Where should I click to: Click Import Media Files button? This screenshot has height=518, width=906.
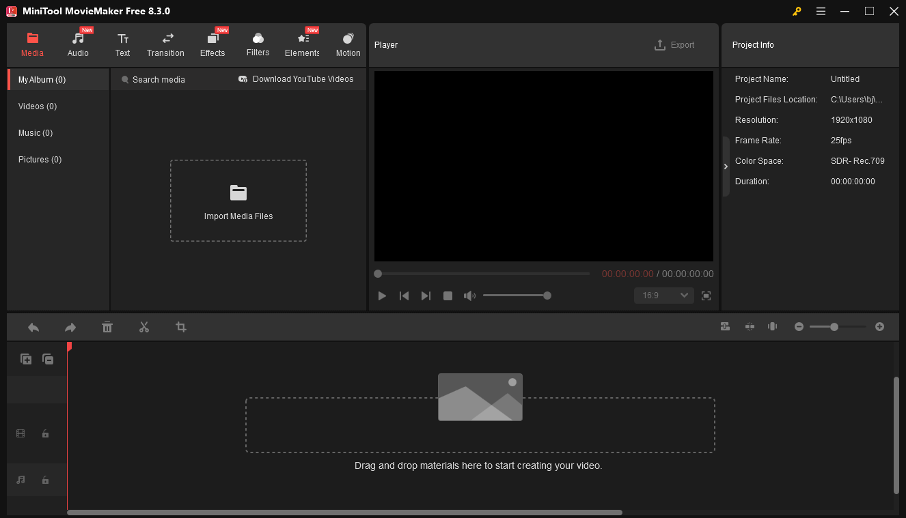point(238,201)
